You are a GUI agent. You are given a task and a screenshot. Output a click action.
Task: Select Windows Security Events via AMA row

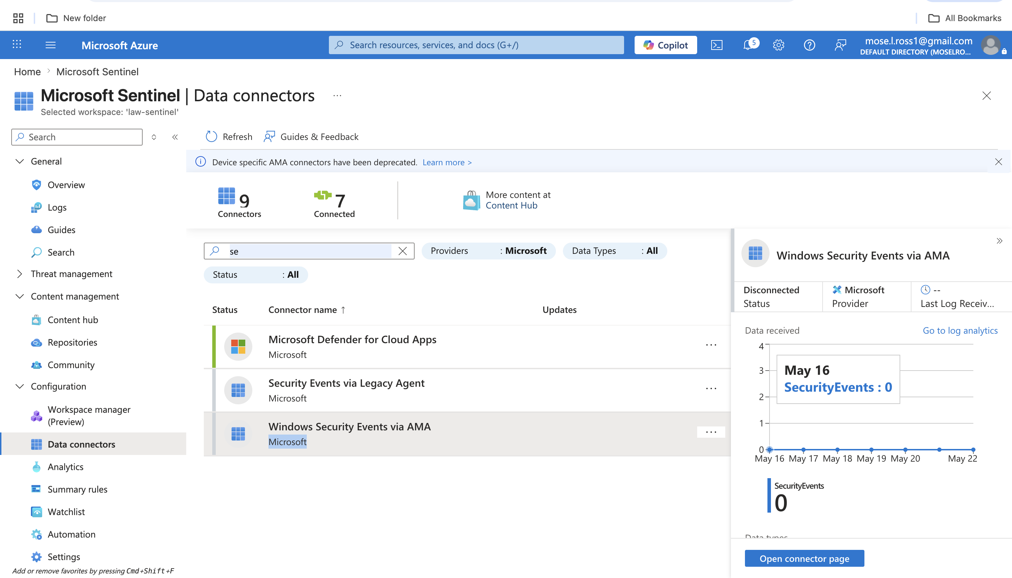(x=467, y=434)
